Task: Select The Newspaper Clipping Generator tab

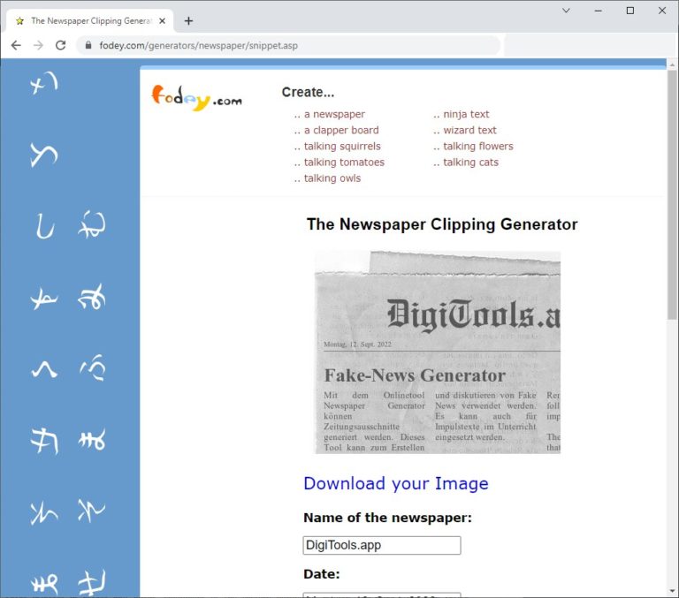Action: [x=90, y=21]
